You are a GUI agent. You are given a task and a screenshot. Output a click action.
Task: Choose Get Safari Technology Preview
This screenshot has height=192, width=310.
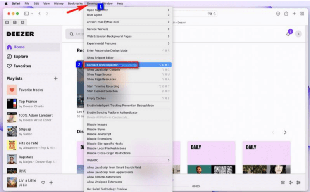(x=128, y=189)
